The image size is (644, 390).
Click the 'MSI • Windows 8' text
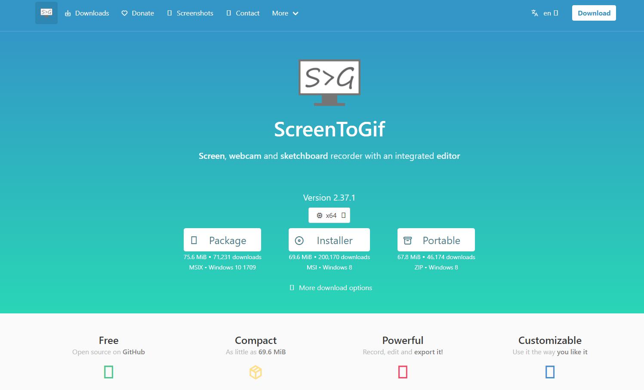[329, 267]
